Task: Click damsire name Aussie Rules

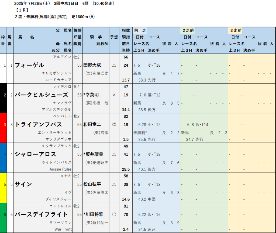Action: pos(61,169)
